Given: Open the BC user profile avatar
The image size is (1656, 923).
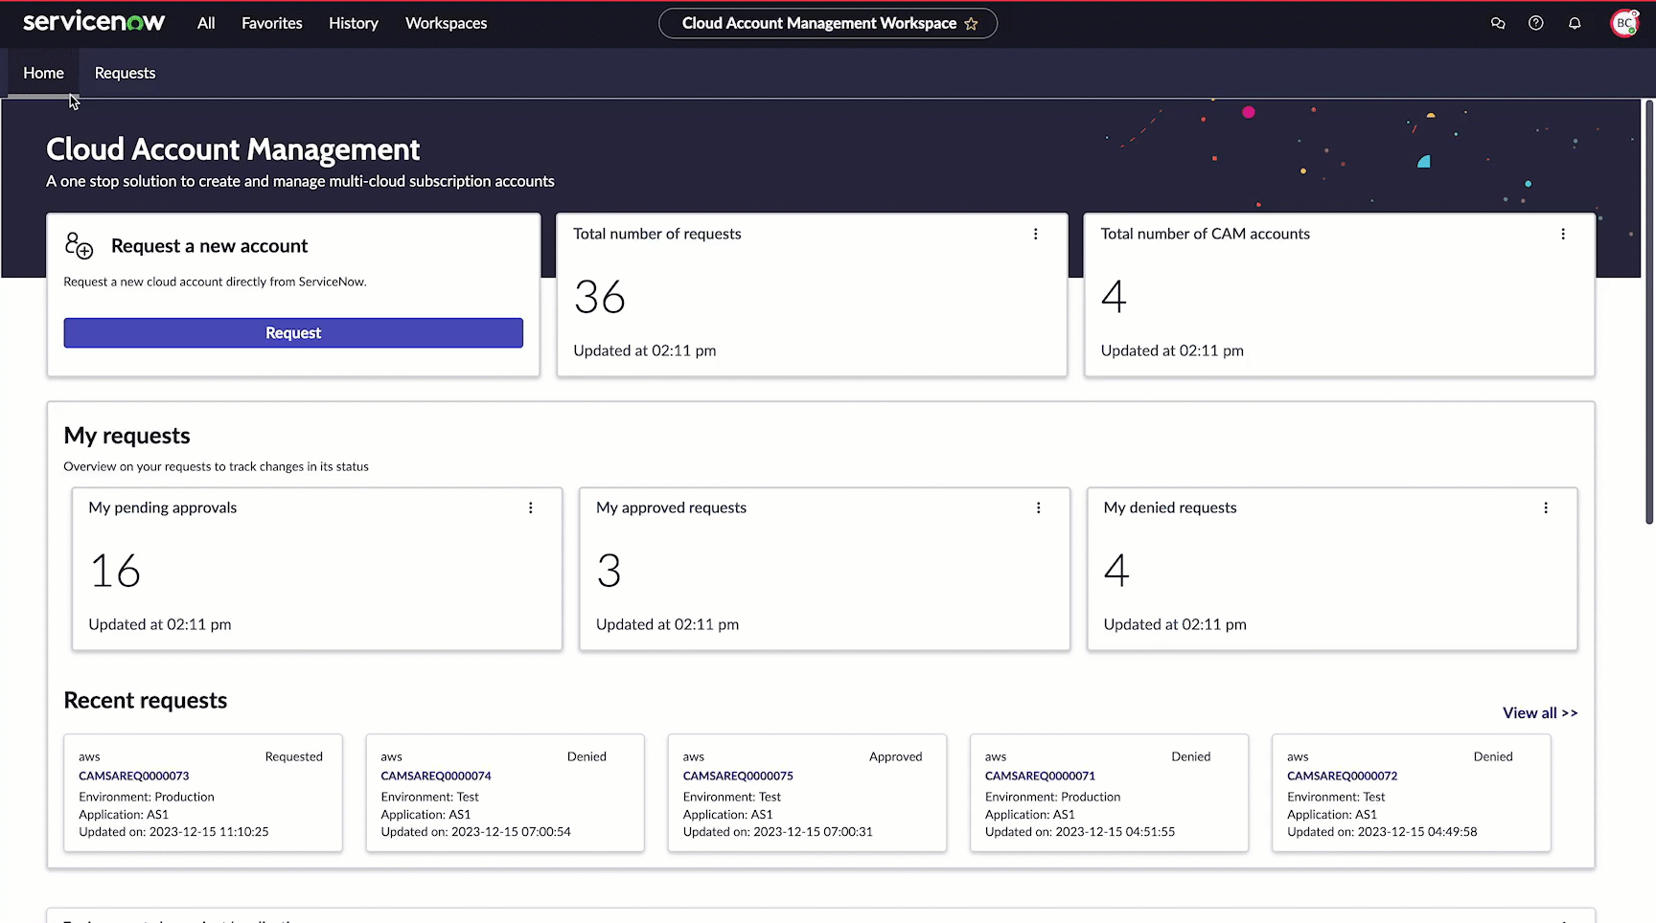Looking at the screenshot, I should click(1624, 23).
